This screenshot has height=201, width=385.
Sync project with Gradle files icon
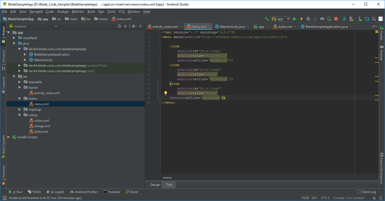pyautogui.click(x=344, y=19)
